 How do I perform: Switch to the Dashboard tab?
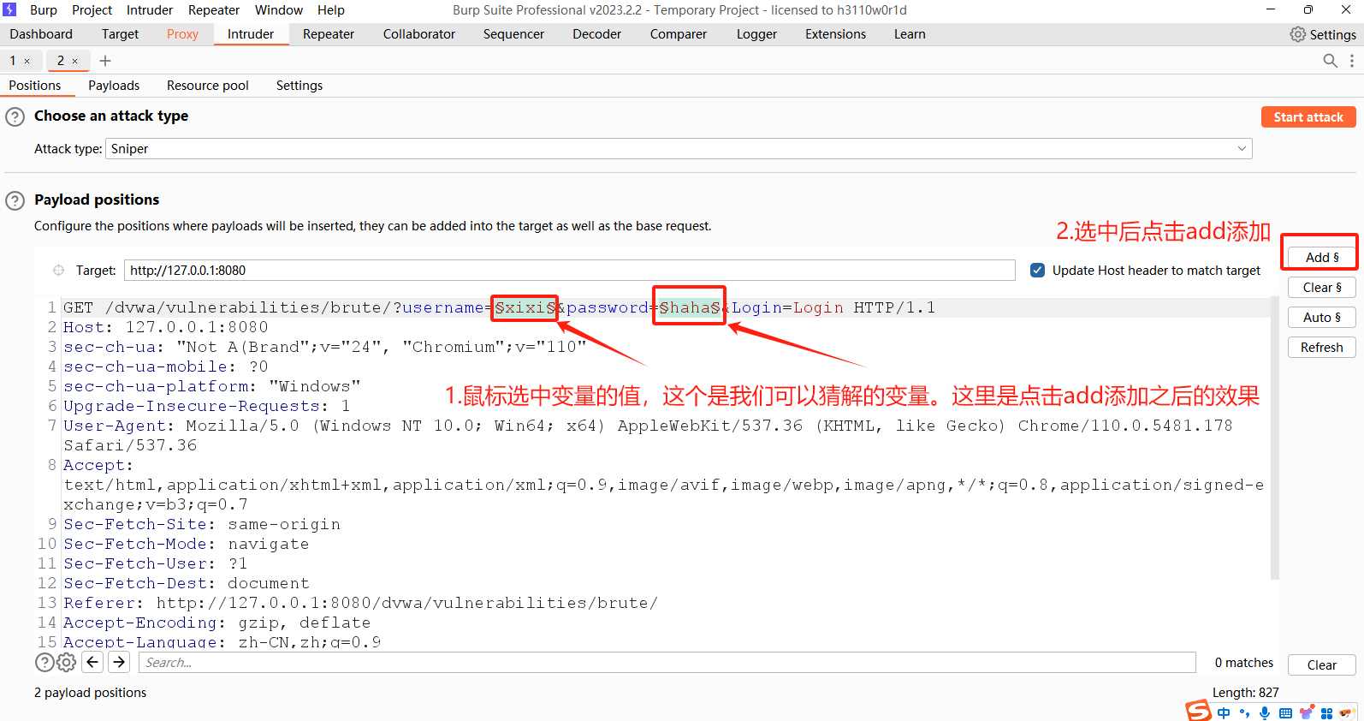(41, 34)
